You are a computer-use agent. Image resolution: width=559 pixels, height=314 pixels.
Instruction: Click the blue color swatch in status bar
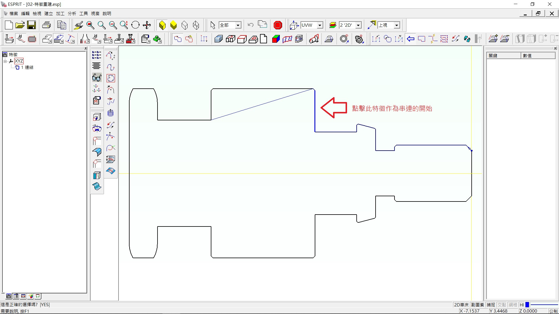coord(527,305)
